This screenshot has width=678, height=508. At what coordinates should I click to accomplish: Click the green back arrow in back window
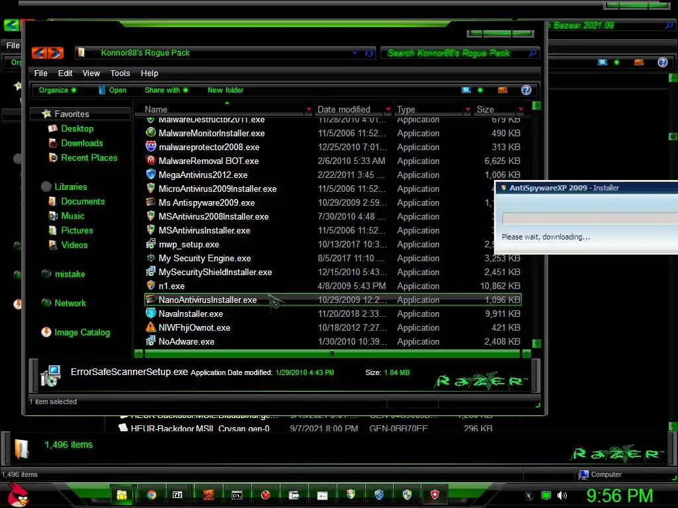tap(11, 25)
